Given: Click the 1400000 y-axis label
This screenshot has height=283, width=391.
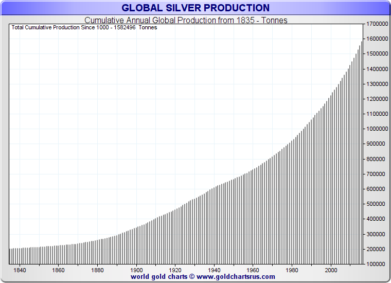Looking at the screenshot, I should point(377,69).
